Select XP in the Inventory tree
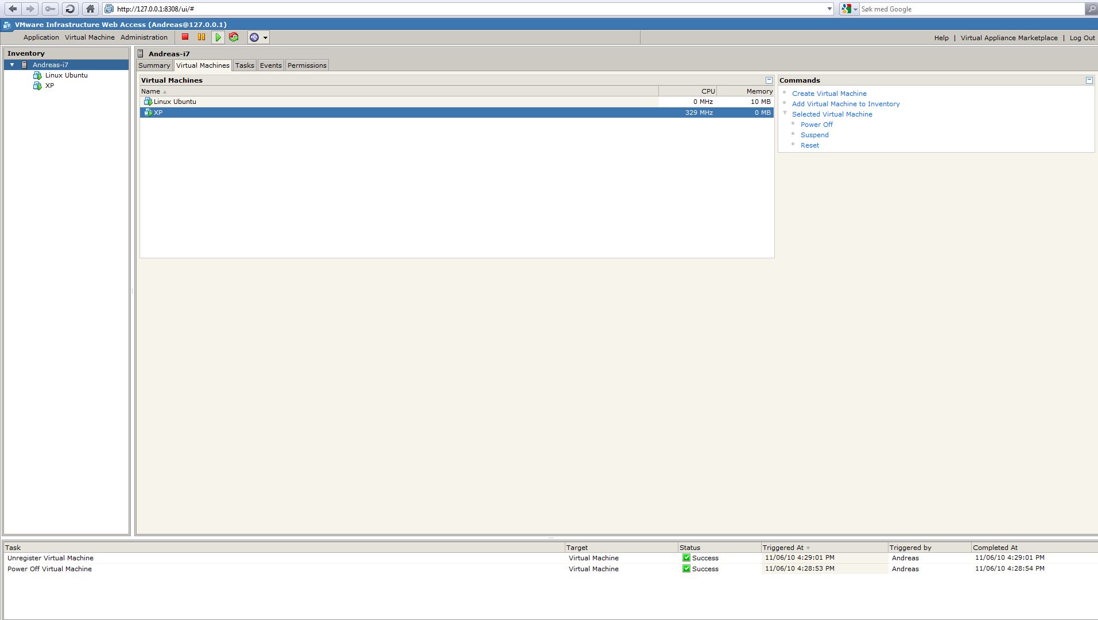This screenshot has width=1098, height=620. [x=49, y=86]
